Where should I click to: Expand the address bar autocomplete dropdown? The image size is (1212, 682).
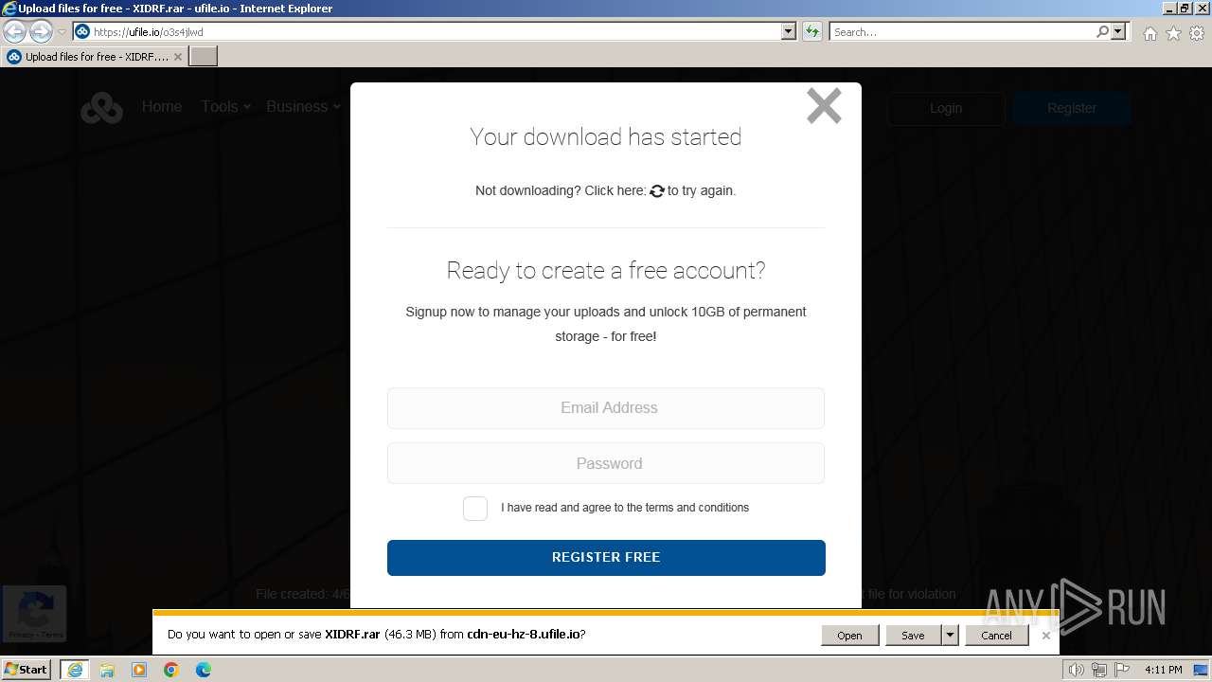click(x=789, y=31)
